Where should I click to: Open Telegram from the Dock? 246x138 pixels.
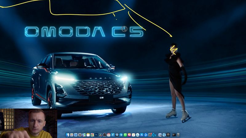pos(121,135)
